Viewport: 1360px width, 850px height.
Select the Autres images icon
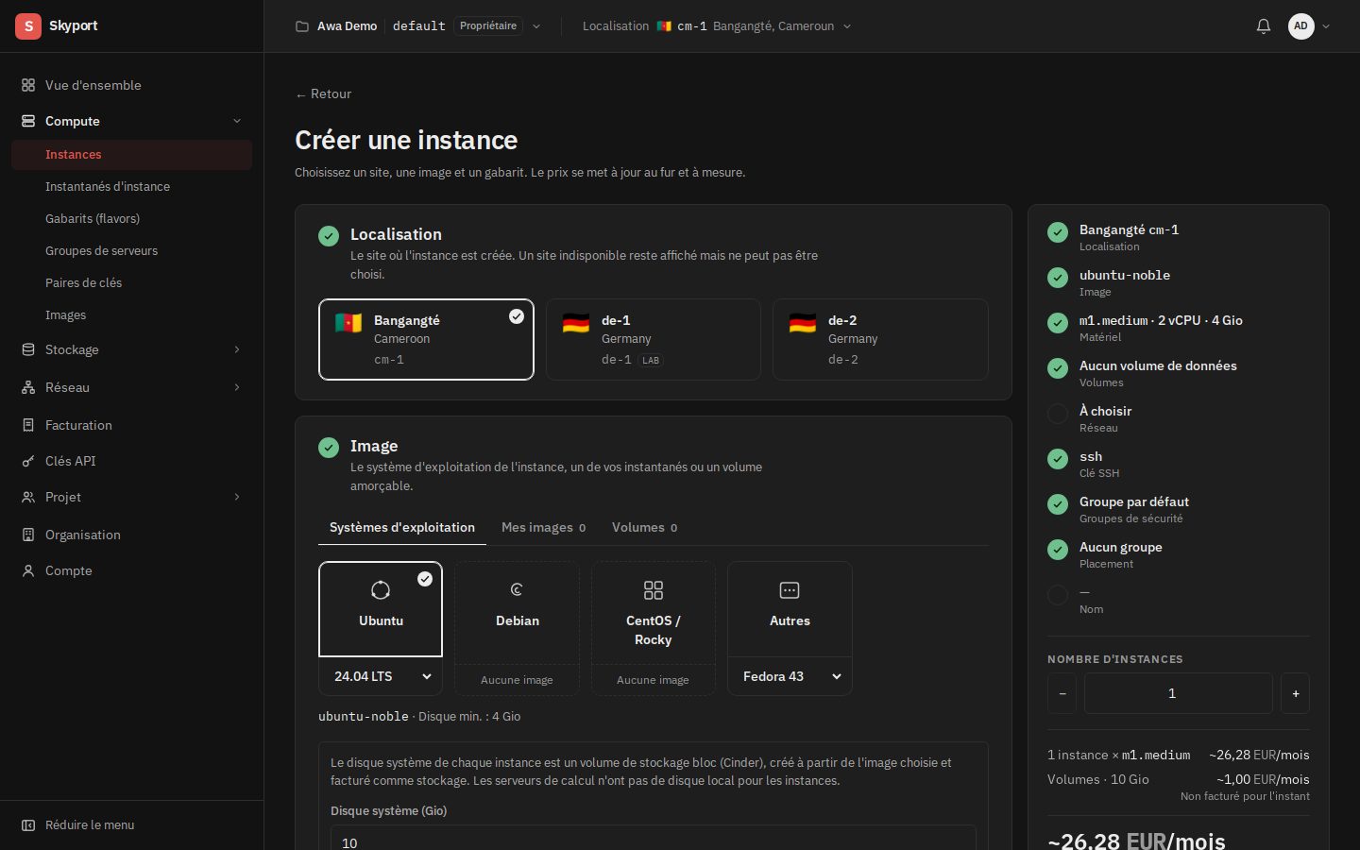790,590
